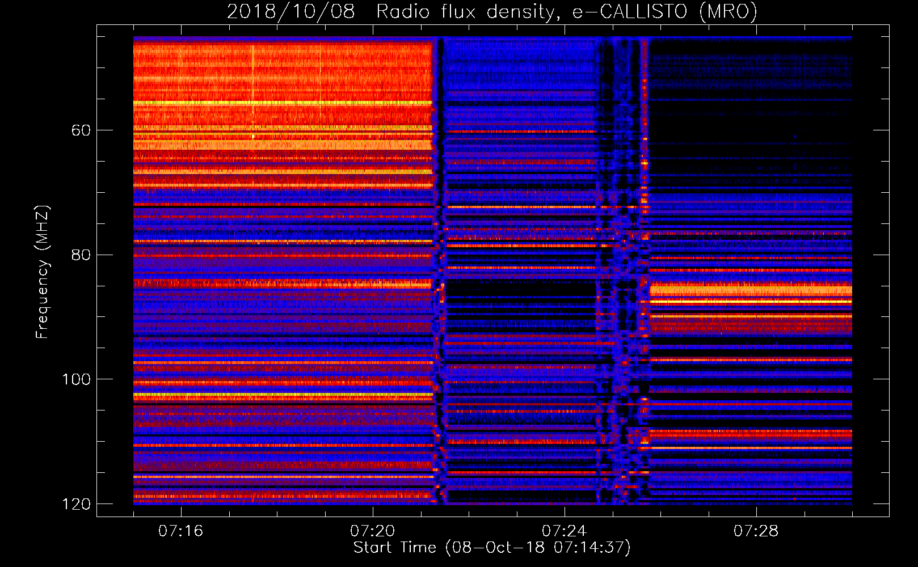This screenshot has width=918, height=567.
Task: Click the 'Frequency (MHZ)' axis label
Action: pos(43,272)
